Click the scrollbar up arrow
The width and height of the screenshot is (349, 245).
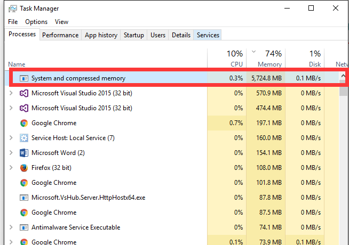coord(343,76)
